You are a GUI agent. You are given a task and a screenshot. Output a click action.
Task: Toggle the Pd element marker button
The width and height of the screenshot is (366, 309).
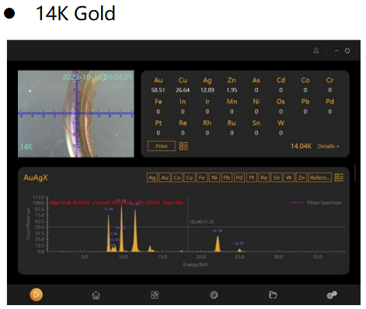pyautogui.click(x=239, y=177)
